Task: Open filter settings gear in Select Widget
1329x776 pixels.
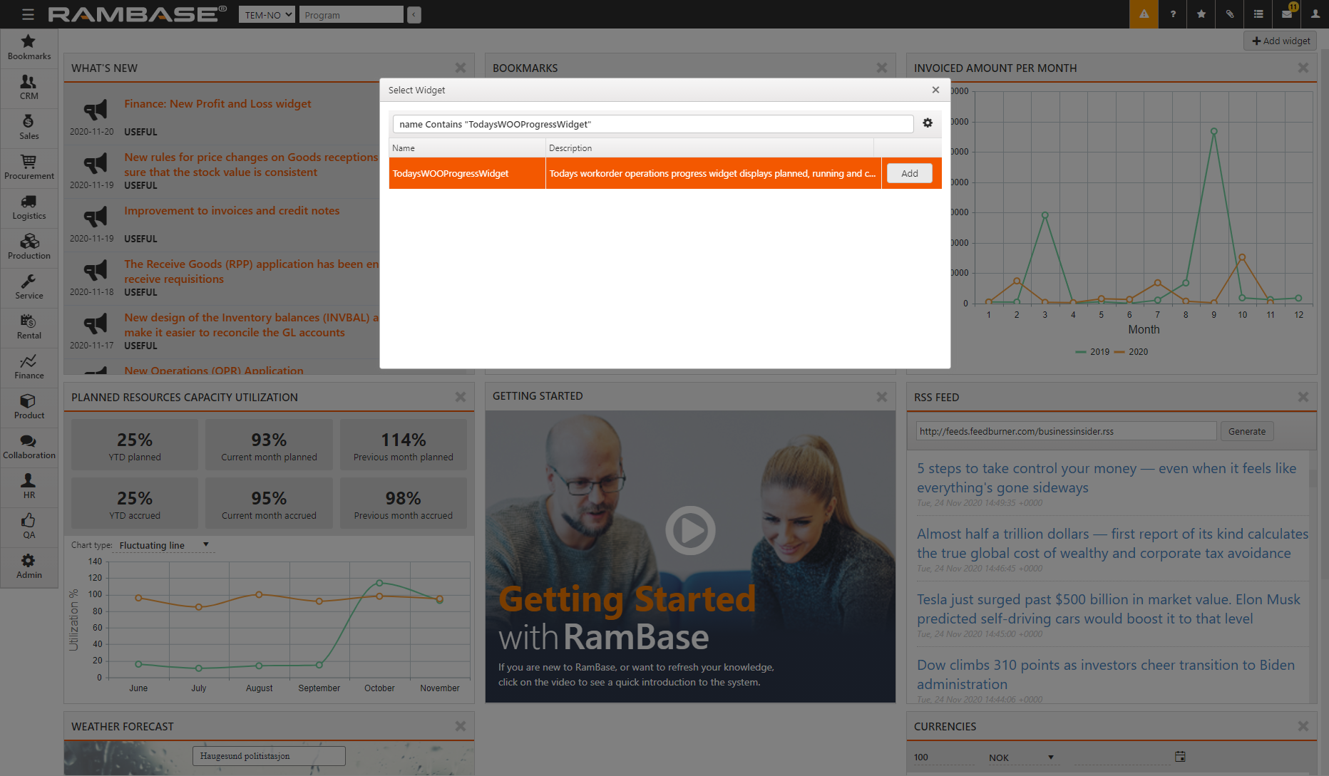Action: [928, 123]
